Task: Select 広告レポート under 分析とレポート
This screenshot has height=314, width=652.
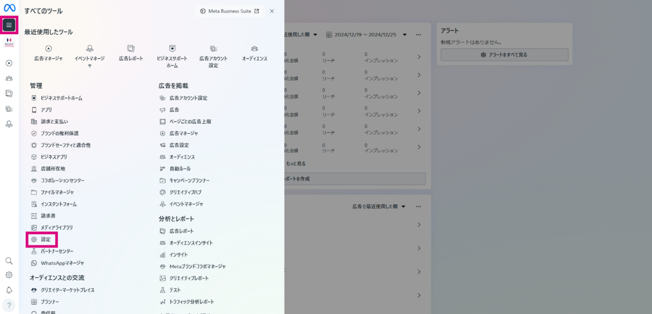Action: (x=177, y=231)
